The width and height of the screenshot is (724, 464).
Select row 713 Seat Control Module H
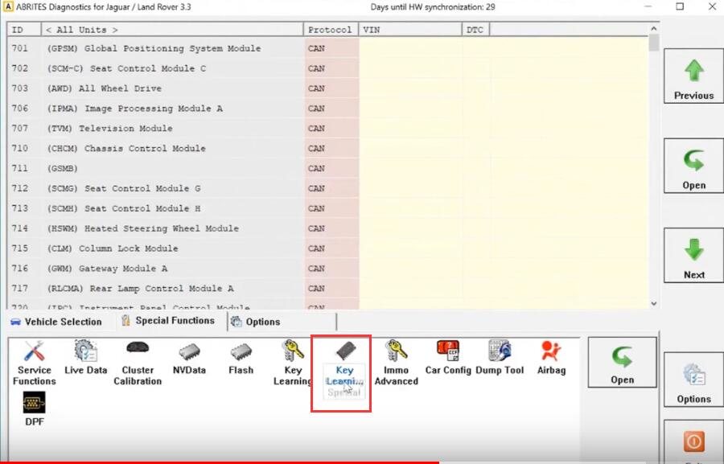click(327, 208)
